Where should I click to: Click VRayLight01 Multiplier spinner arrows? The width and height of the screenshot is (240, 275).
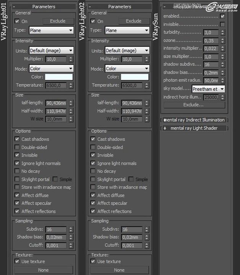tap(71, 59)
